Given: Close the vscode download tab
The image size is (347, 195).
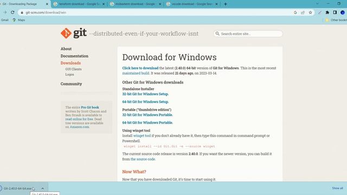Looking at the screenshot, I should pos(216,4).
